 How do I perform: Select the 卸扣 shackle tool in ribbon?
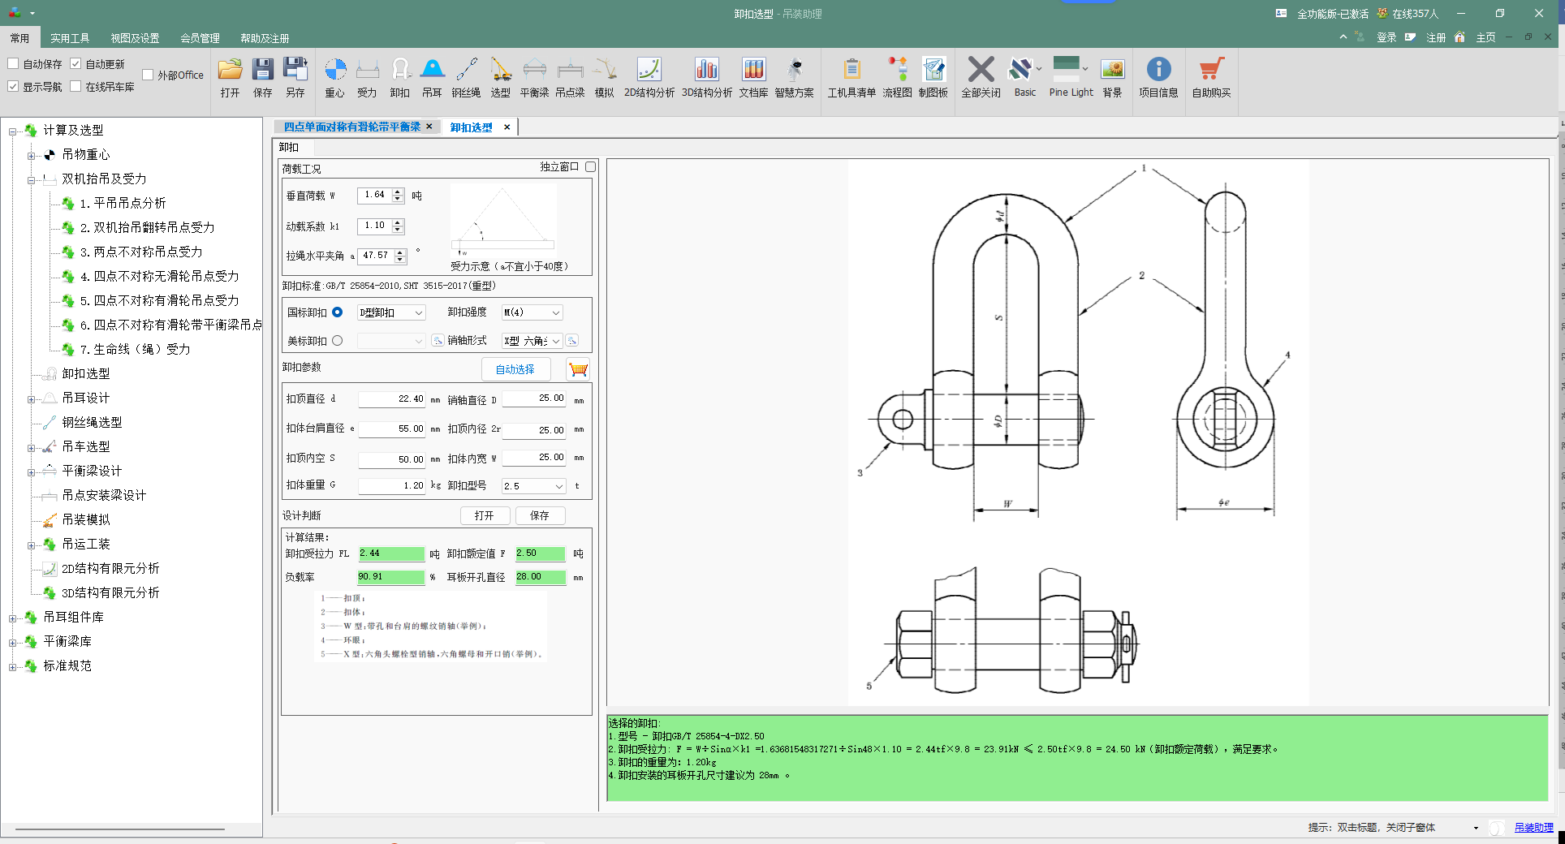pos(400,78)
